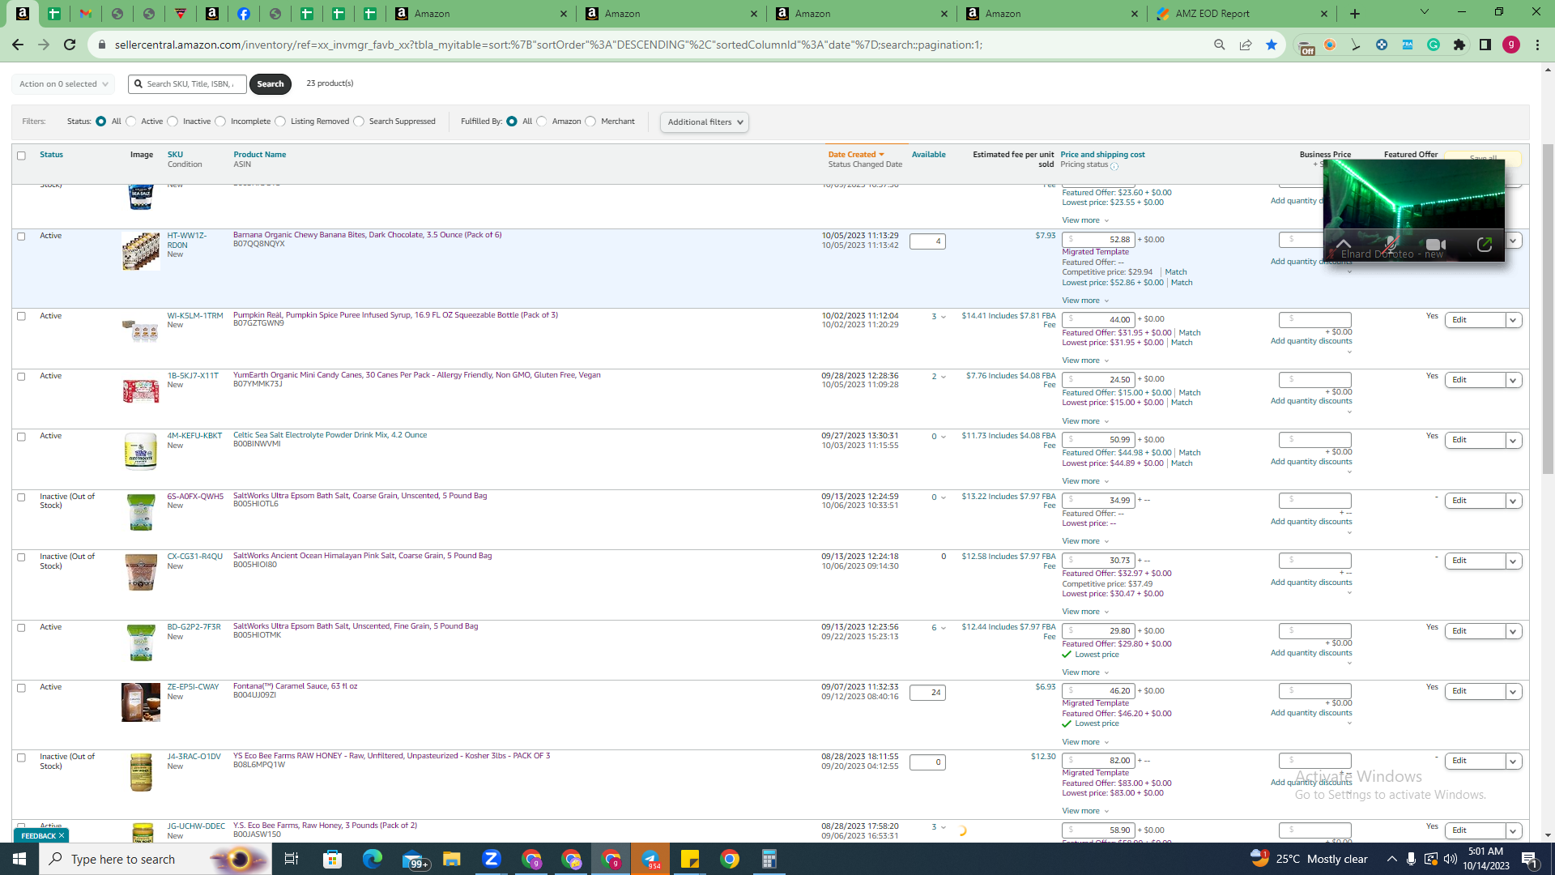
Task: Bookmark this page with the star icon
Action: click(x=1272, y=45)
